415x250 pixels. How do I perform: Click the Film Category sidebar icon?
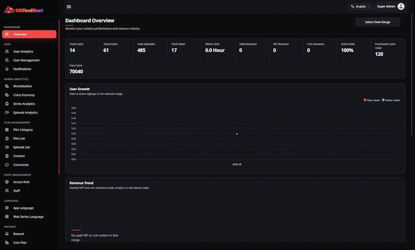(x=7, y=130)
